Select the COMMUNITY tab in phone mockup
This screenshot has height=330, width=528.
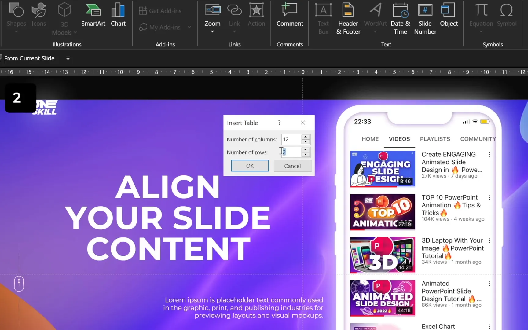(x=478, y=139)
